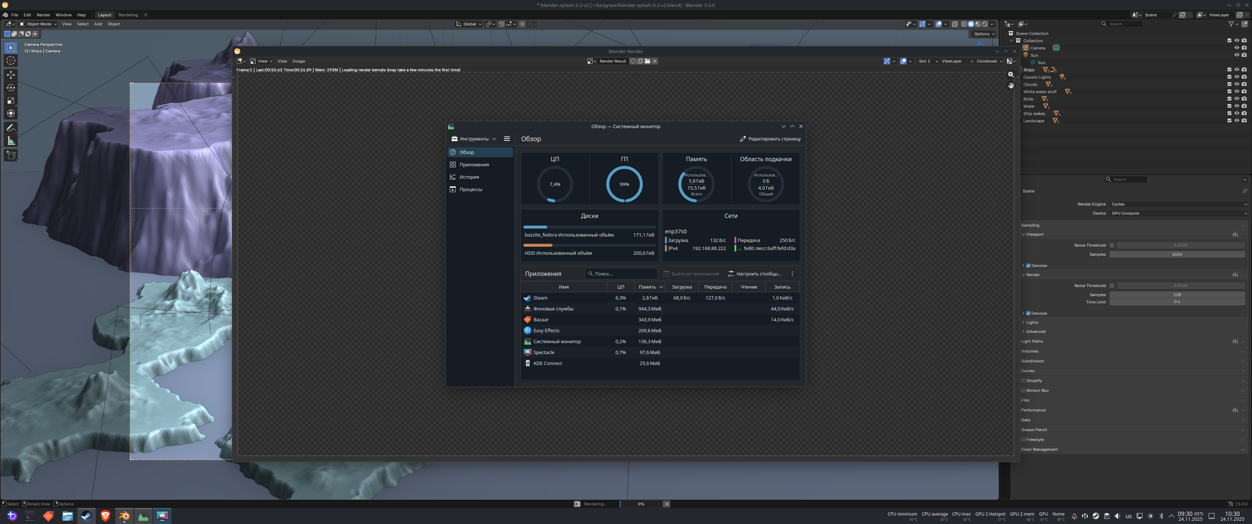Open the Render menu in Blender menu bar
The width and height of the screenshot is (1252, 524).
click(x=43, y=15)
